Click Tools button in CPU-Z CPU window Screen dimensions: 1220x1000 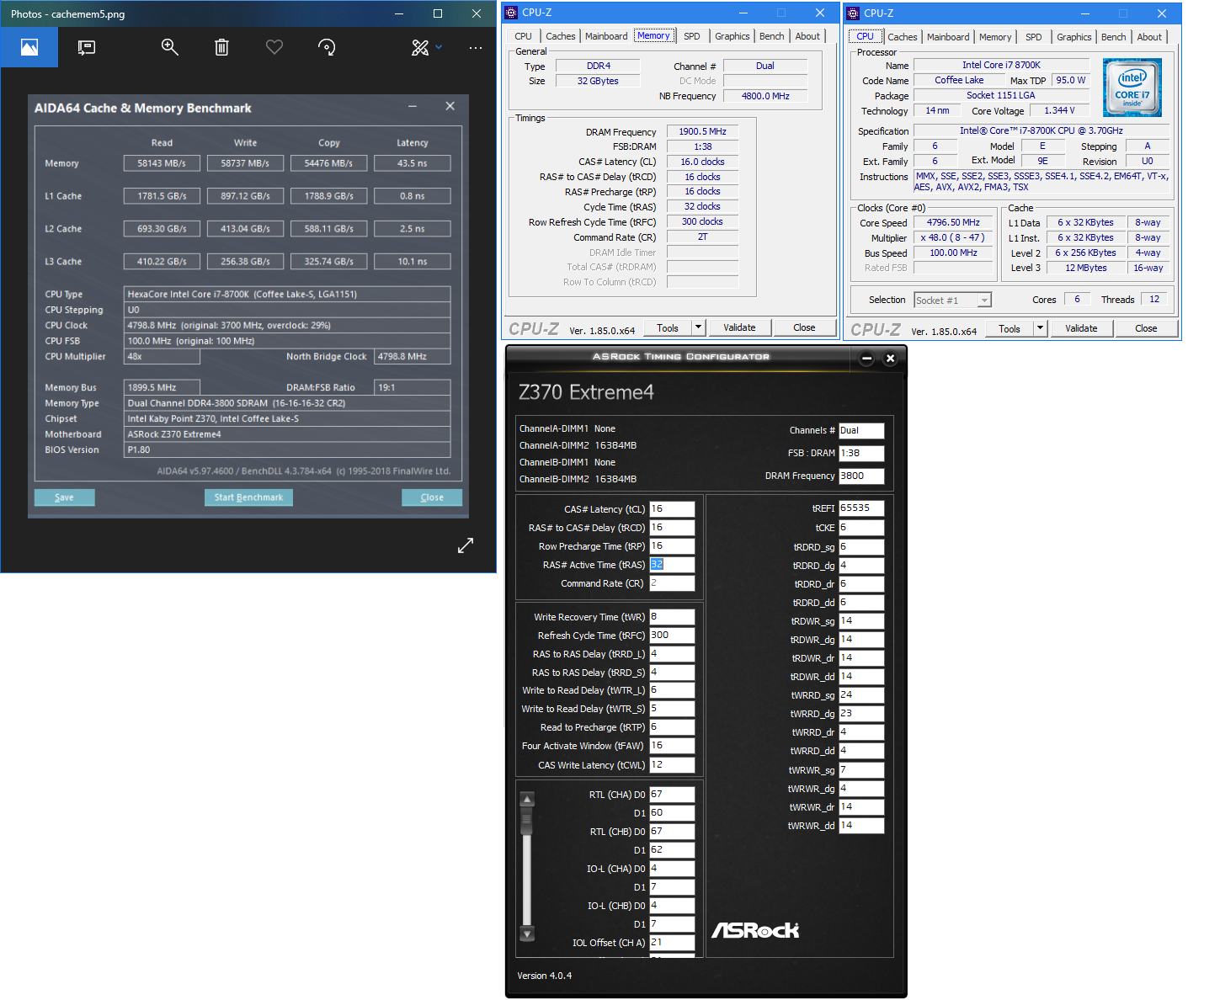coord(1010,328)
